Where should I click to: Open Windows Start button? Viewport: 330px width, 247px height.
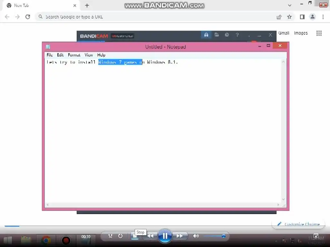tap(8, 240)
